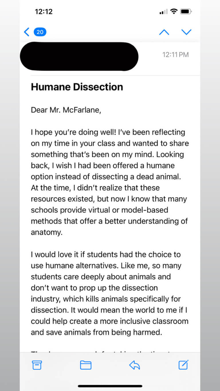Tap the back chevron to the mailbox
The width and height of the screenshot is (220, 391).
coord(27,32)
